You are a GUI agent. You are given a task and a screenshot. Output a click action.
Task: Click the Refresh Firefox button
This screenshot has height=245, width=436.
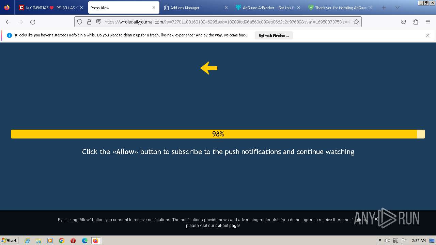[x=274, y=35]
